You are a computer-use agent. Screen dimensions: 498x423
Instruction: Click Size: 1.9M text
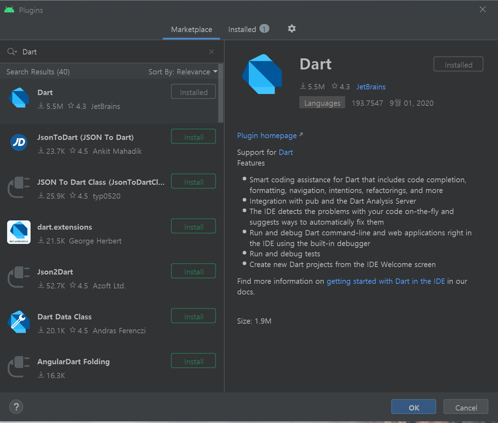point(254,321)
